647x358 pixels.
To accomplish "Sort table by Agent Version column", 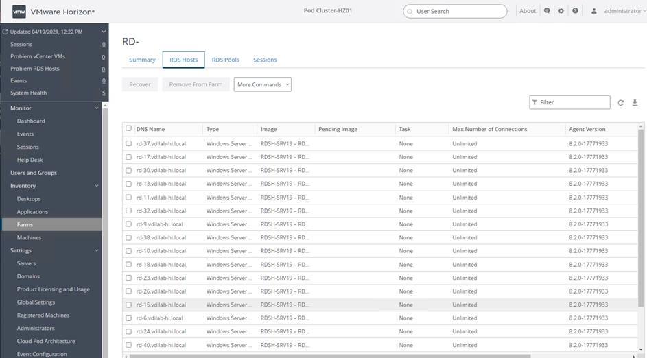I will [587, 129].
